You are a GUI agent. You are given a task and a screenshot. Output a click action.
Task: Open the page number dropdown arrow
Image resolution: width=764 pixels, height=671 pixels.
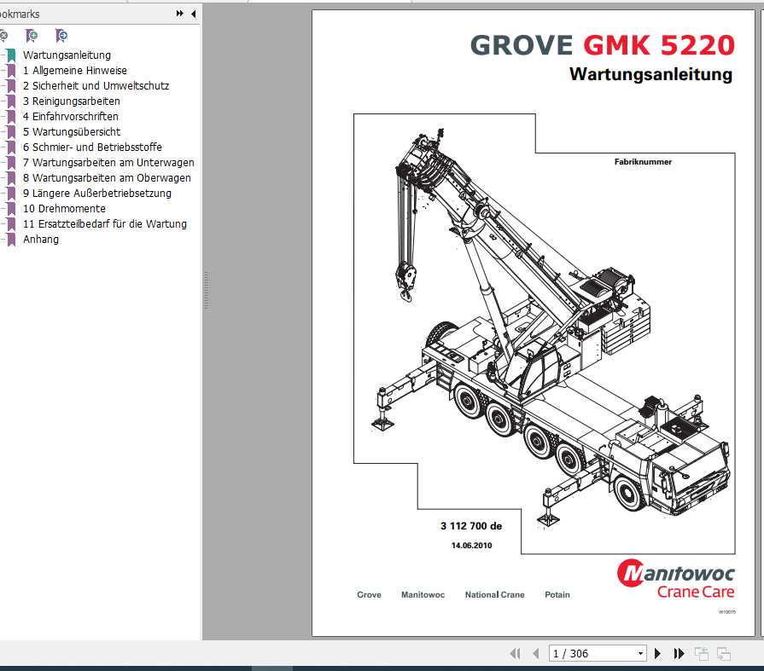pos(641,653)
